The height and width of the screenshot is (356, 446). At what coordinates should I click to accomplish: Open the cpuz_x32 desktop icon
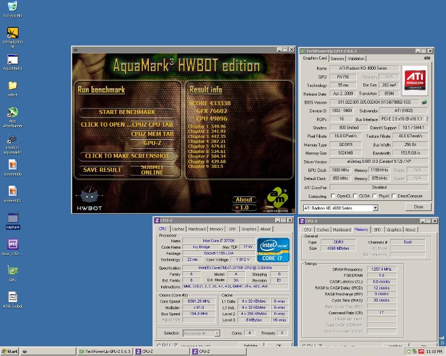point(13,247)
